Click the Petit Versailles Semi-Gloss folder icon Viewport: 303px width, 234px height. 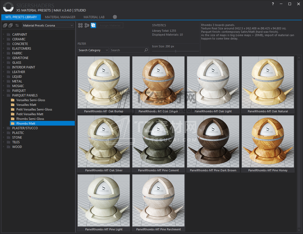click(13, 109)
